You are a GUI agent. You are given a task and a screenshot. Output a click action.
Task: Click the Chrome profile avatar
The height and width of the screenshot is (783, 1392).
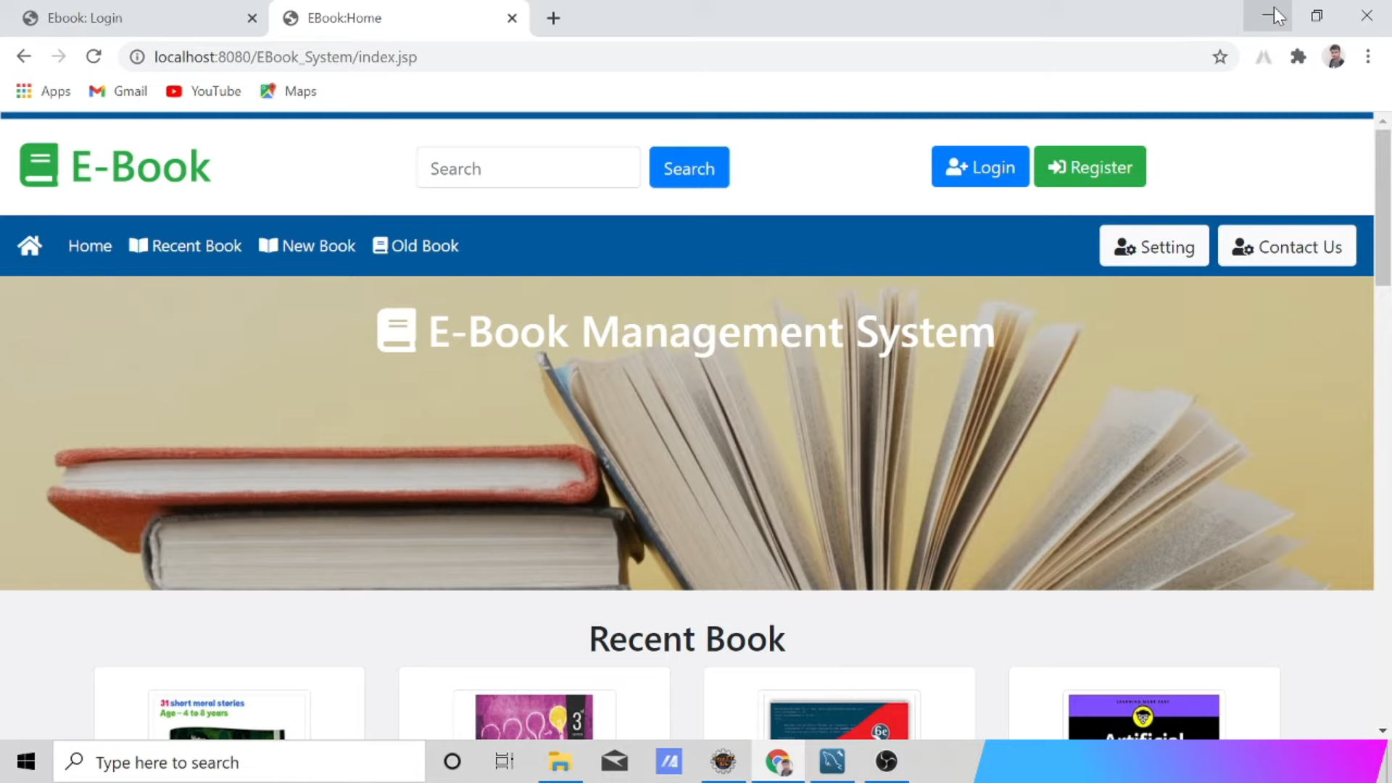click(x=1335, y=57)
